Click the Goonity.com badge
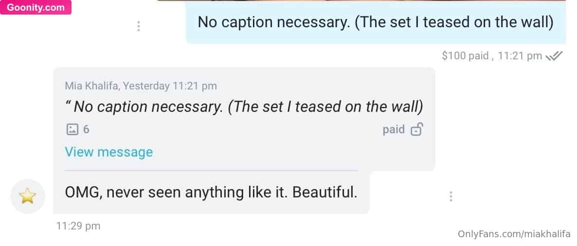The height and width of the screenshot is (246, 577). click(x=36, y=7)
